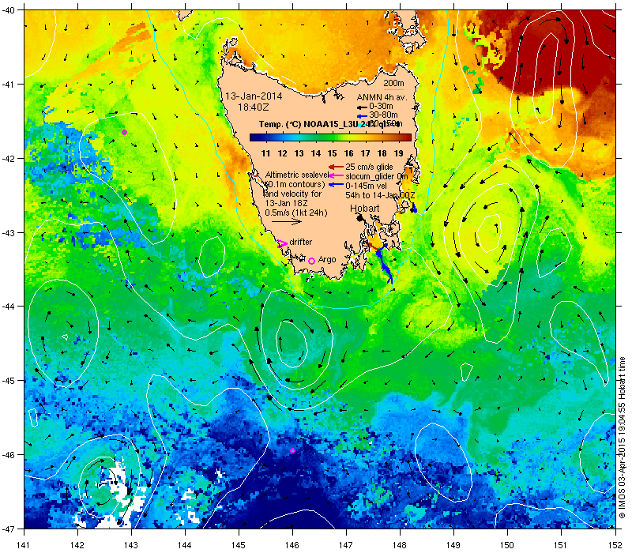Click the '13-Jan 18Z' caption line
632x553 pixels.
286,203
